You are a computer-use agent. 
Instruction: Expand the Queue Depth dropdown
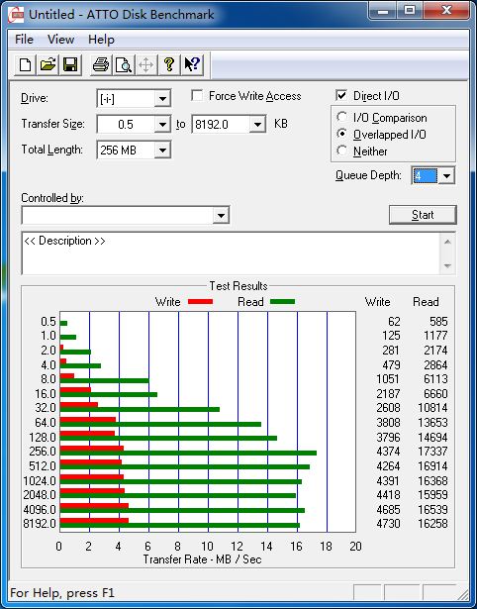[x=446, y=176]
